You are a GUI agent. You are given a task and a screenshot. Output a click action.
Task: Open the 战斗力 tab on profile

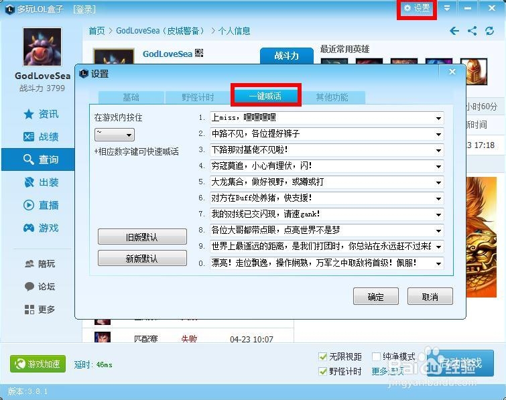[x=287, y=56]
